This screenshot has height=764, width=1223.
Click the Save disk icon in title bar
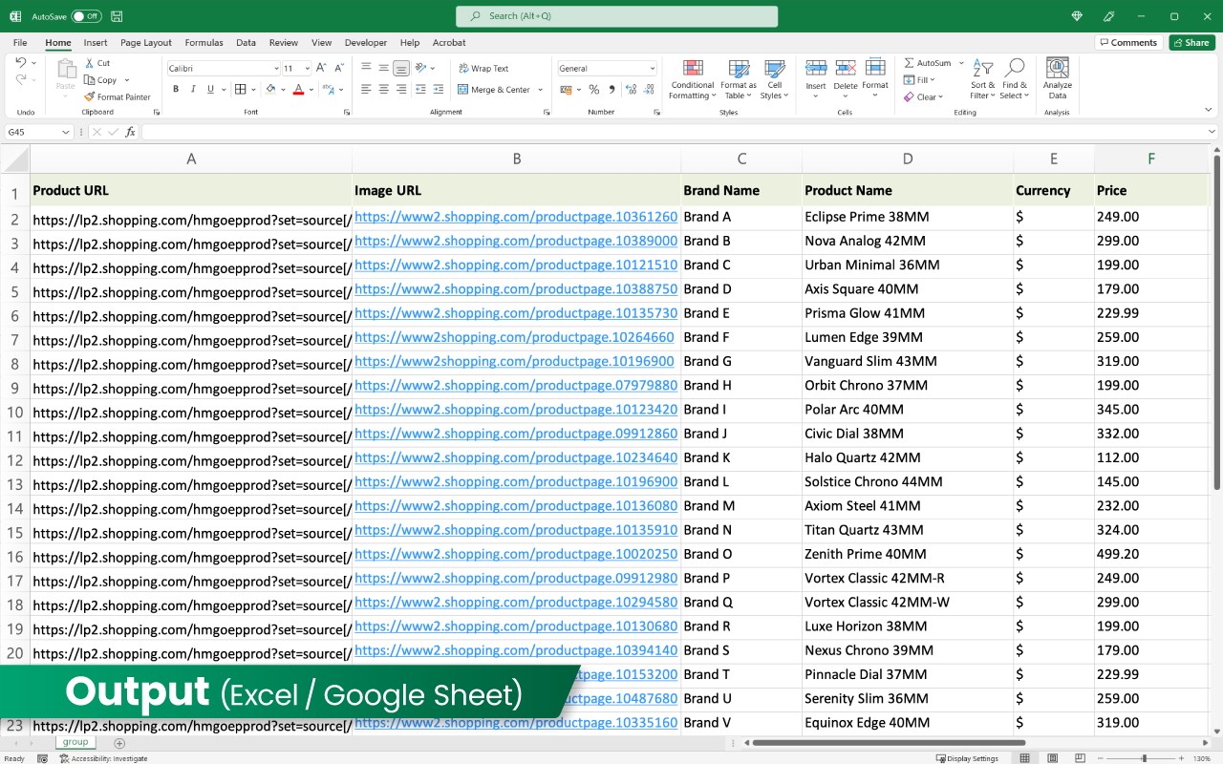117,16
